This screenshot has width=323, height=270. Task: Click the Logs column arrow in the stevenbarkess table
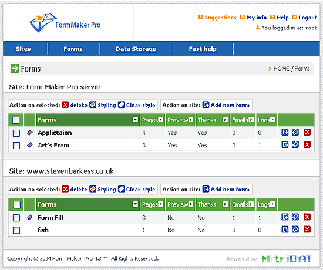[x=272, y=204]
